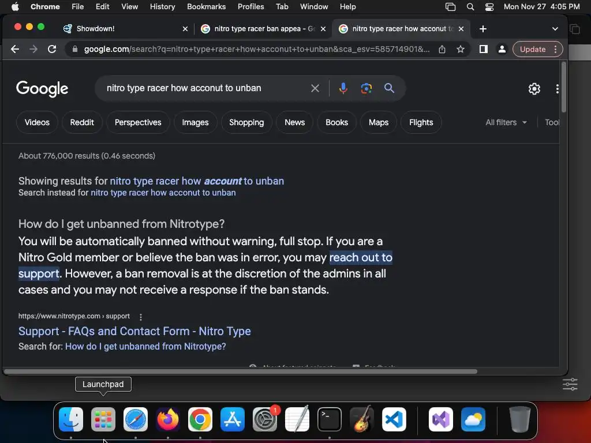Filter results by Videos
591x443 pixels.
pyautogui.click(x=37, y=122)
